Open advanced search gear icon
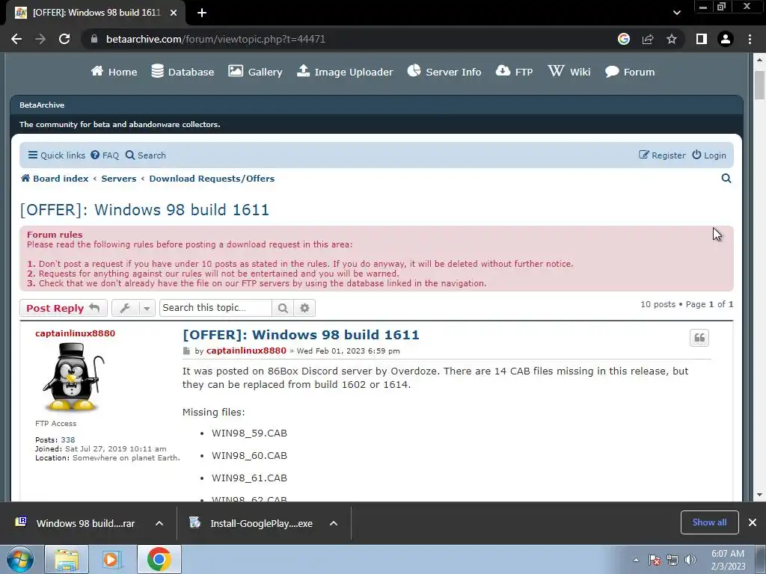Screen dimensions: 766x574 tap(305, 308)
